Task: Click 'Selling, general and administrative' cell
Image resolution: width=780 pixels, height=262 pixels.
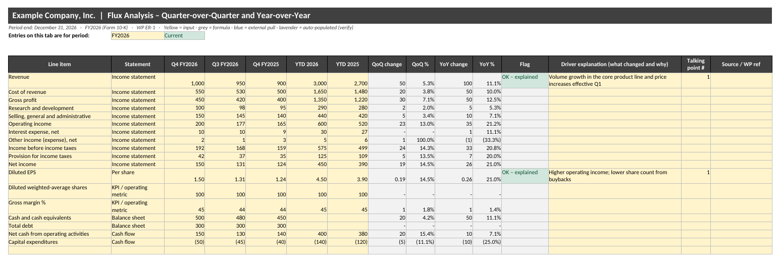Action: point(60,117)
